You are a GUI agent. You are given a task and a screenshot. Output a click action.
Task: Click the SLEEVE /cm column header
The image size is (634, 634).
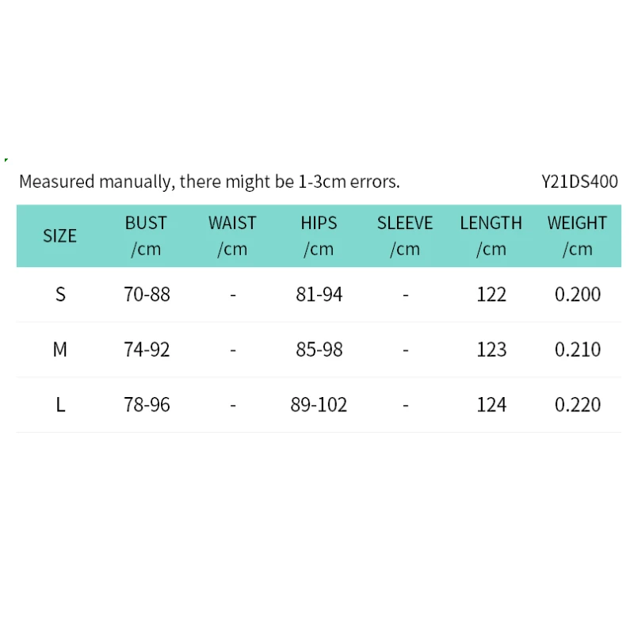(405, 235)
